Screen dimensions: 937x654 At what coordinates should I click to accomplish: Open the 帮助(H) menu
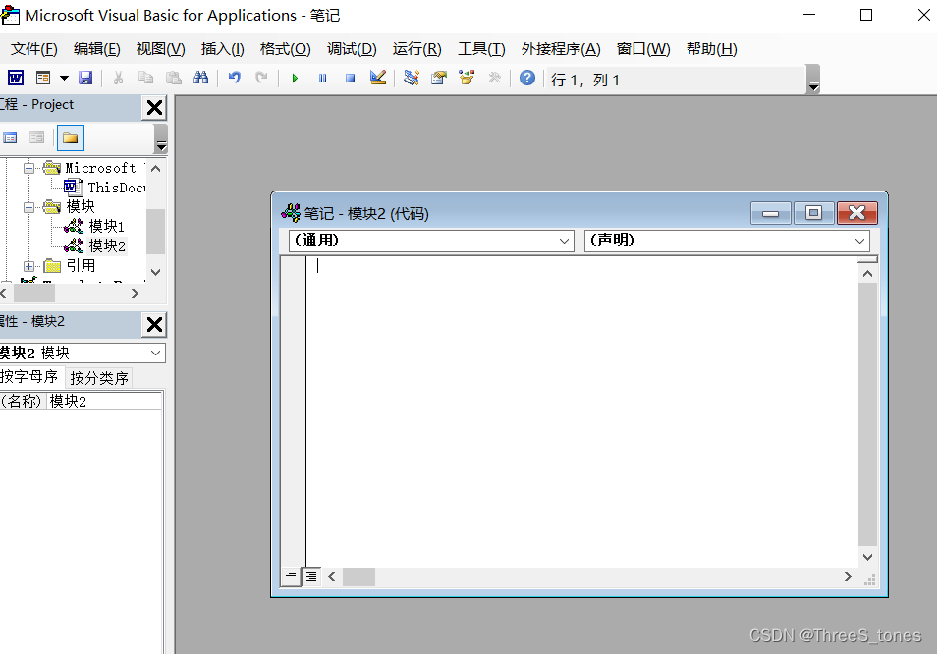pos(712,49)
